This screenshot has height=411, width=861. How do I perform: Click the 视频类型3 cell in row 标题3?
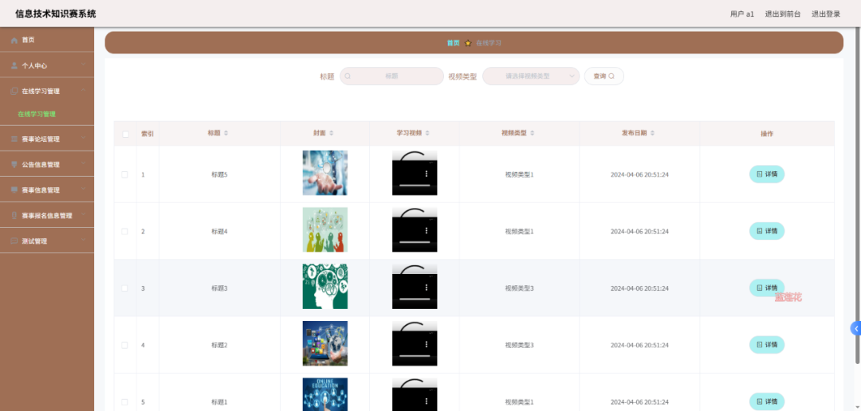tap(520, 288)
